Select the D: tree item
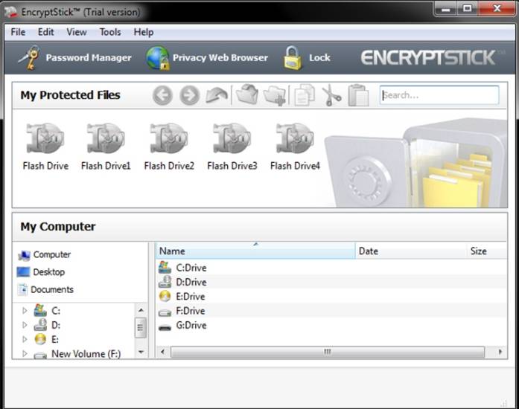Viewport: 519px width, 409px height. 48,325
